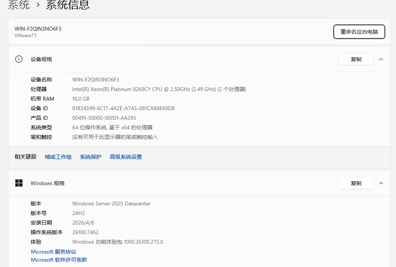
Task: Click the 系统类型 label
Action: click(41, 127)
